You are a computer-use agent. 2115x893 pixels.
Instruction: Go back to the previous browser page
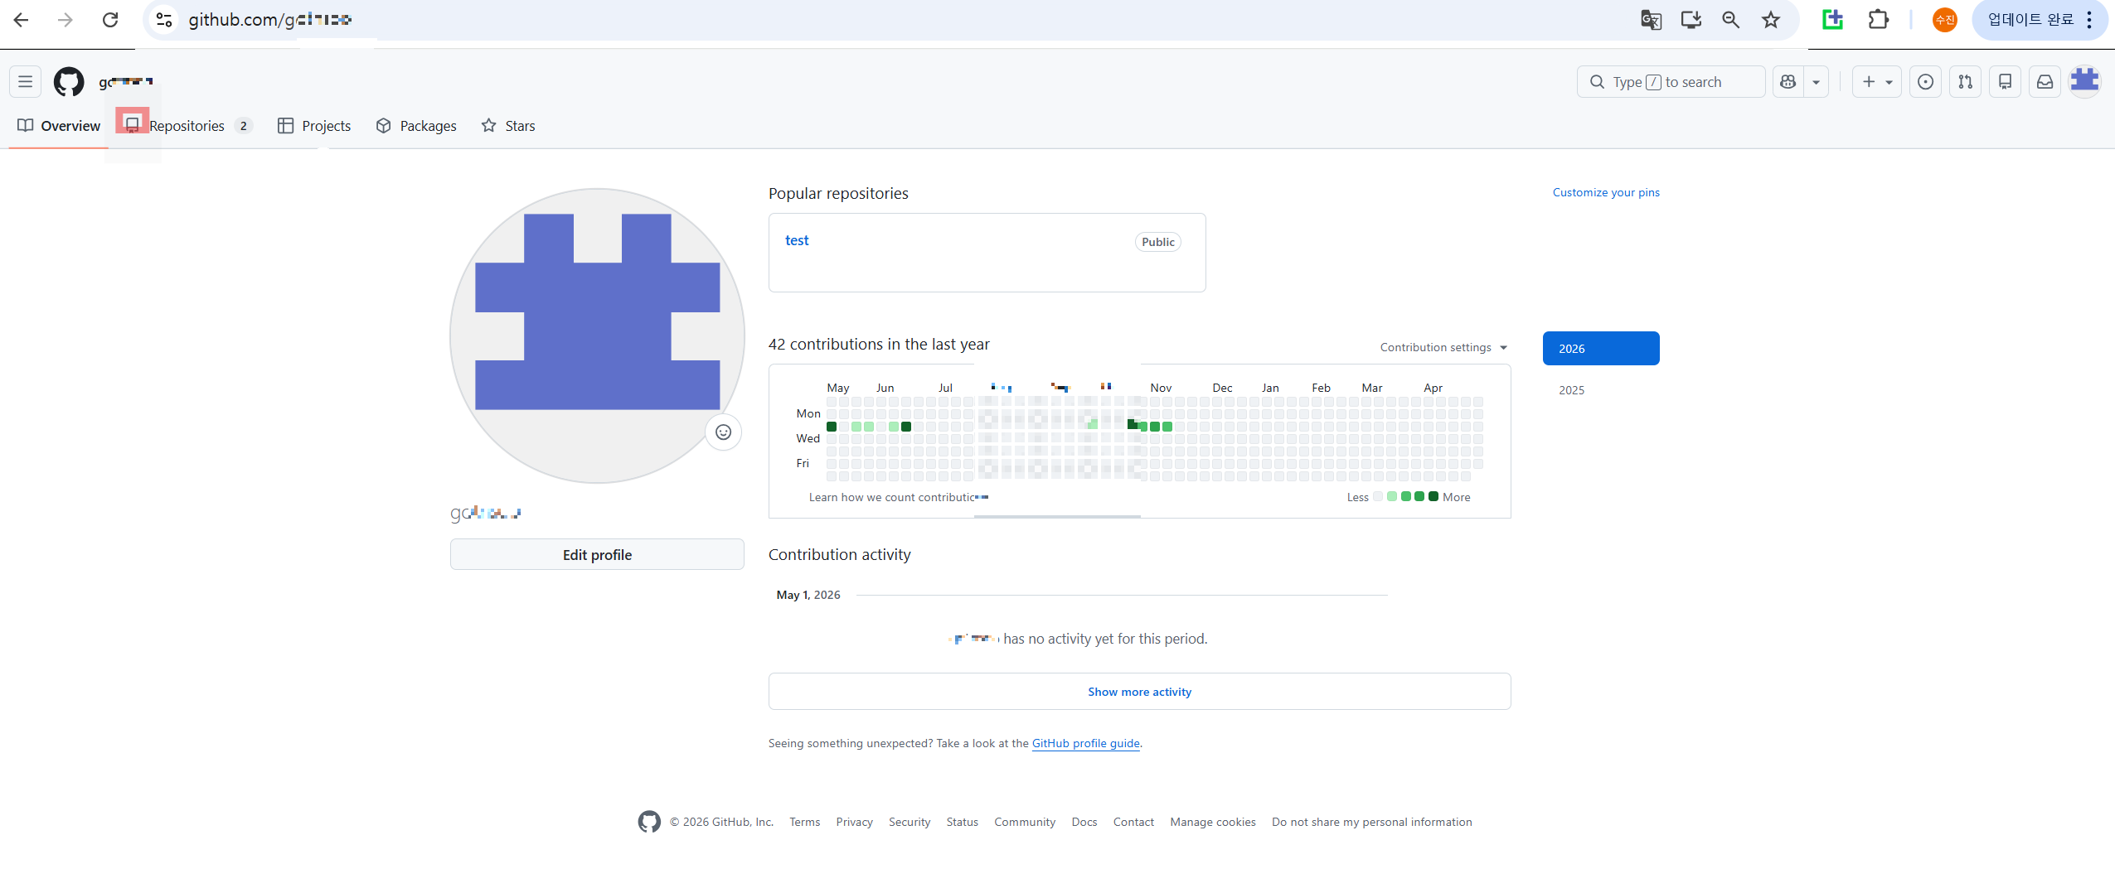[x=22, y=20]
